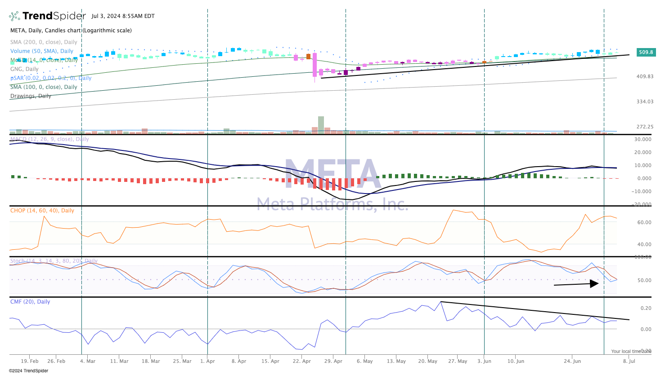
Task: Click the TrendSpider logo
Action: [x=47, y=16]
